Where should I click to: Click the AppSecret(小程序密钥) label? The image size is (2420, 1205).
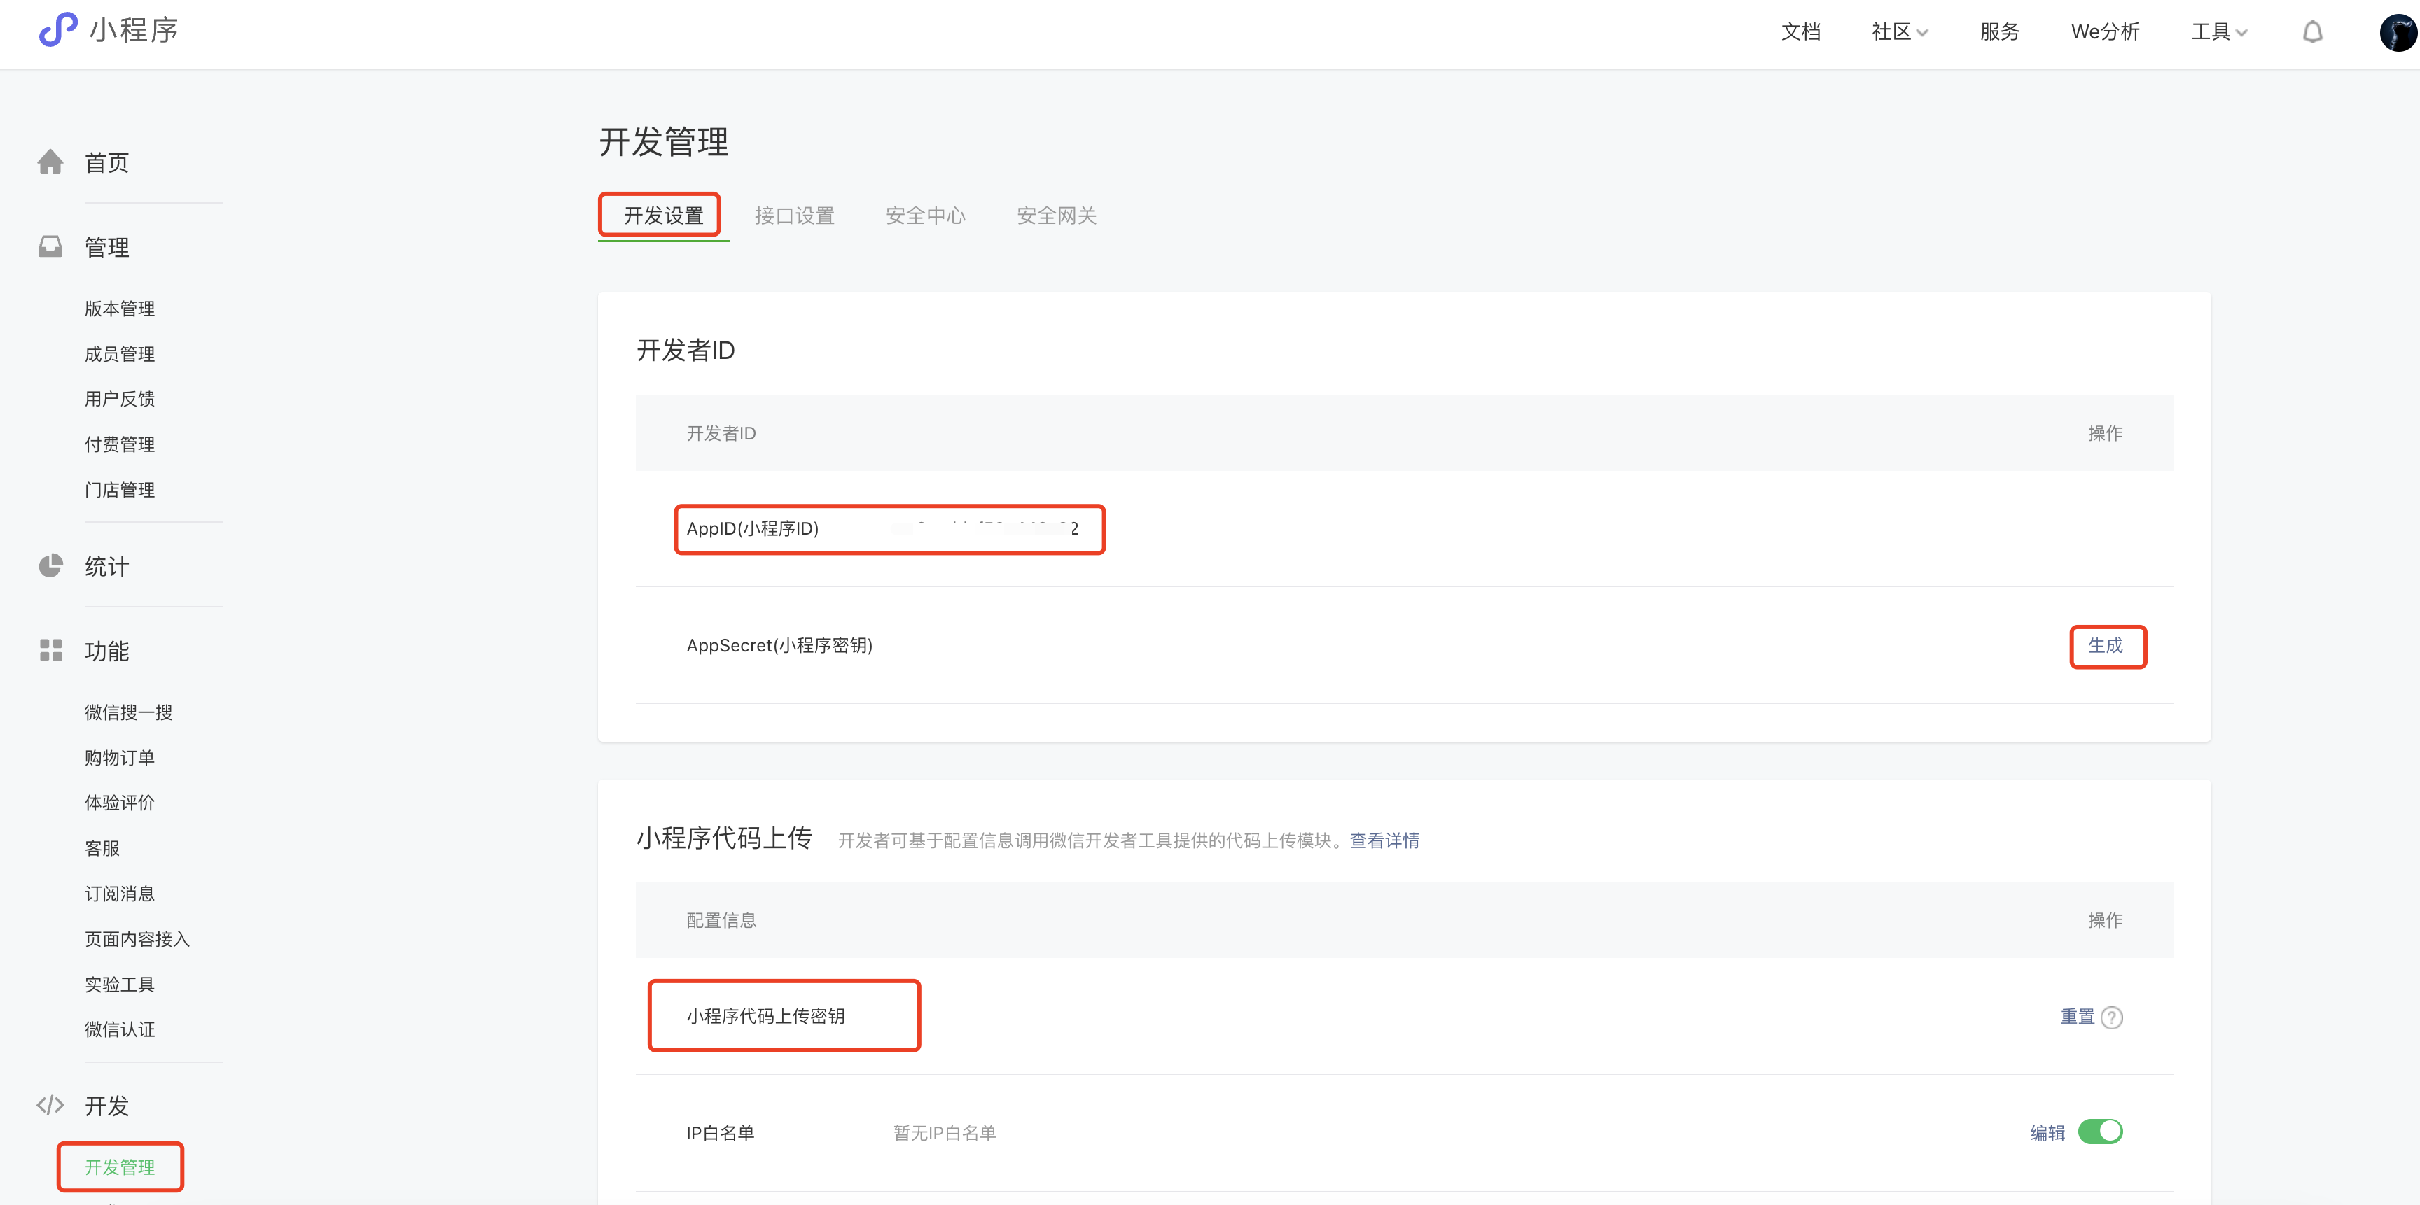pyautogui.click(x=780, y=646)
